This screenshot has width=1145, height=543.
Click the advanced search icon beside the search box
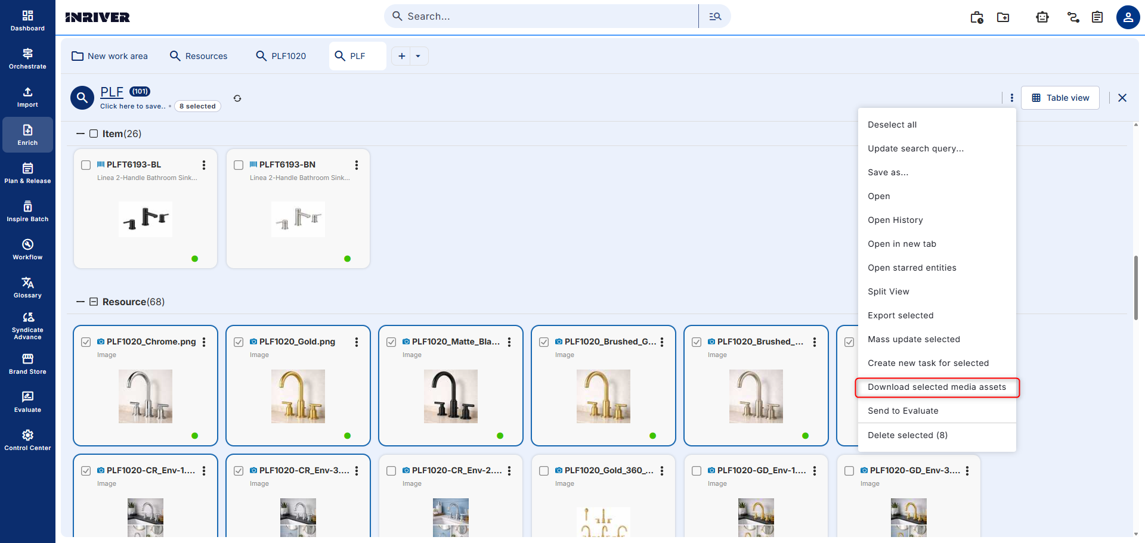715,16
